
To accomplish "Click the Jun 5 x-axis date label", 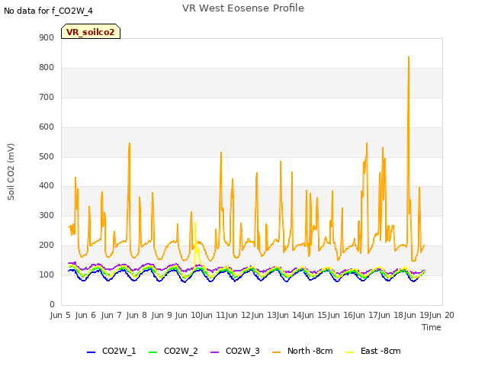I will click(x=60, y=315).
